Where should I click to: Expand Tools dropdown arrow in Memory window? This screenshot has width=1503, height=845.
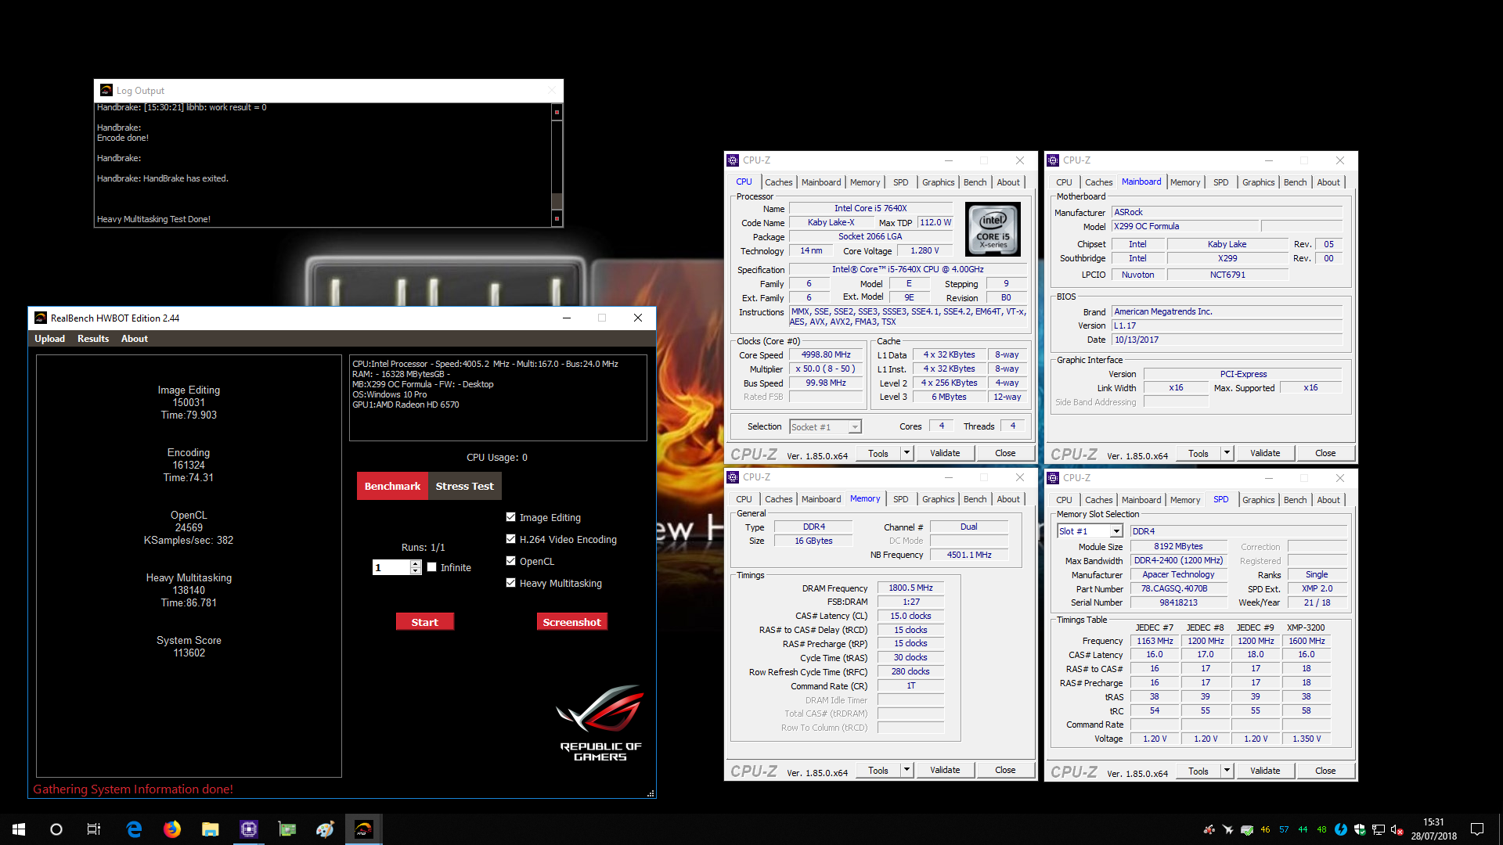coord(906,770)
